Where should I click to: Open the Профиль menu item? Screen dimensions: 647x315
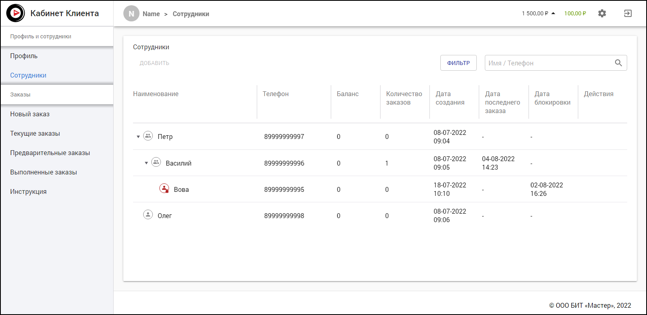click(24, 56)
